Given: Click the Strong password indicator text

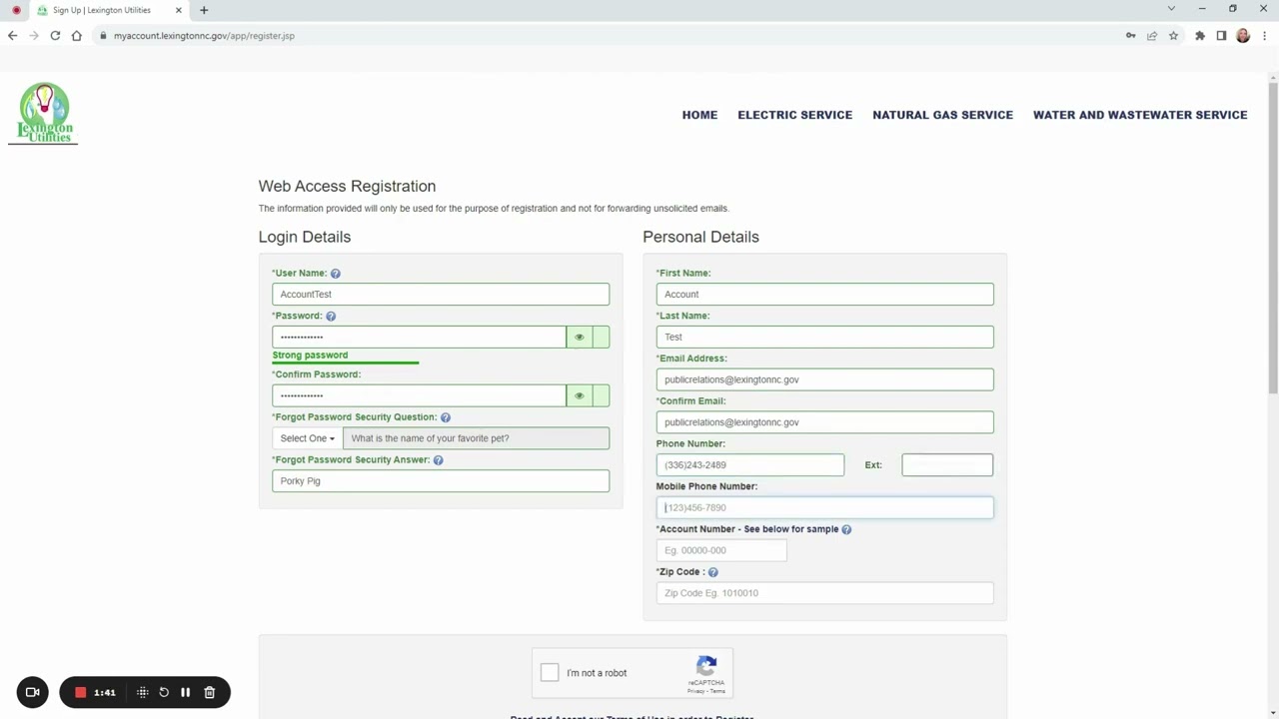Looking at the screenshot, I should coord(310,356).
